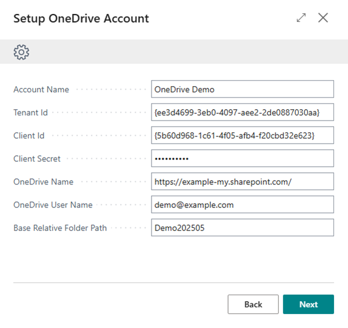Screen dimensions: 348x328
Task: Click the Base Relative Folder Path label
Action: point(60,228)
